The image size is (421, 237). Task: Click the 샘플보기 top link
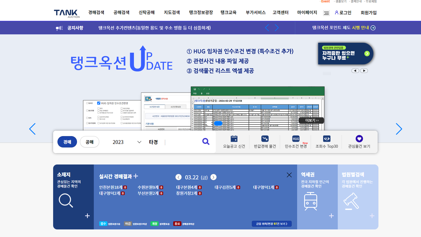(341, 1)
